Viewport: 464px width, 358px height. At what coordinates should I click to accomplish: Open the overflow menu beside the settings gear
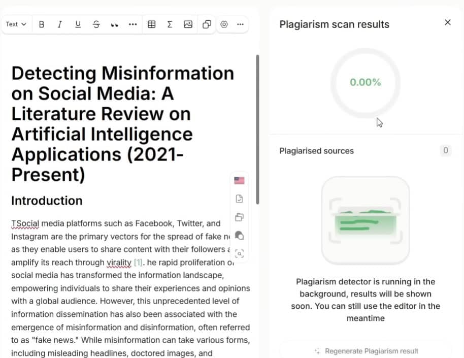coord(240,24)
